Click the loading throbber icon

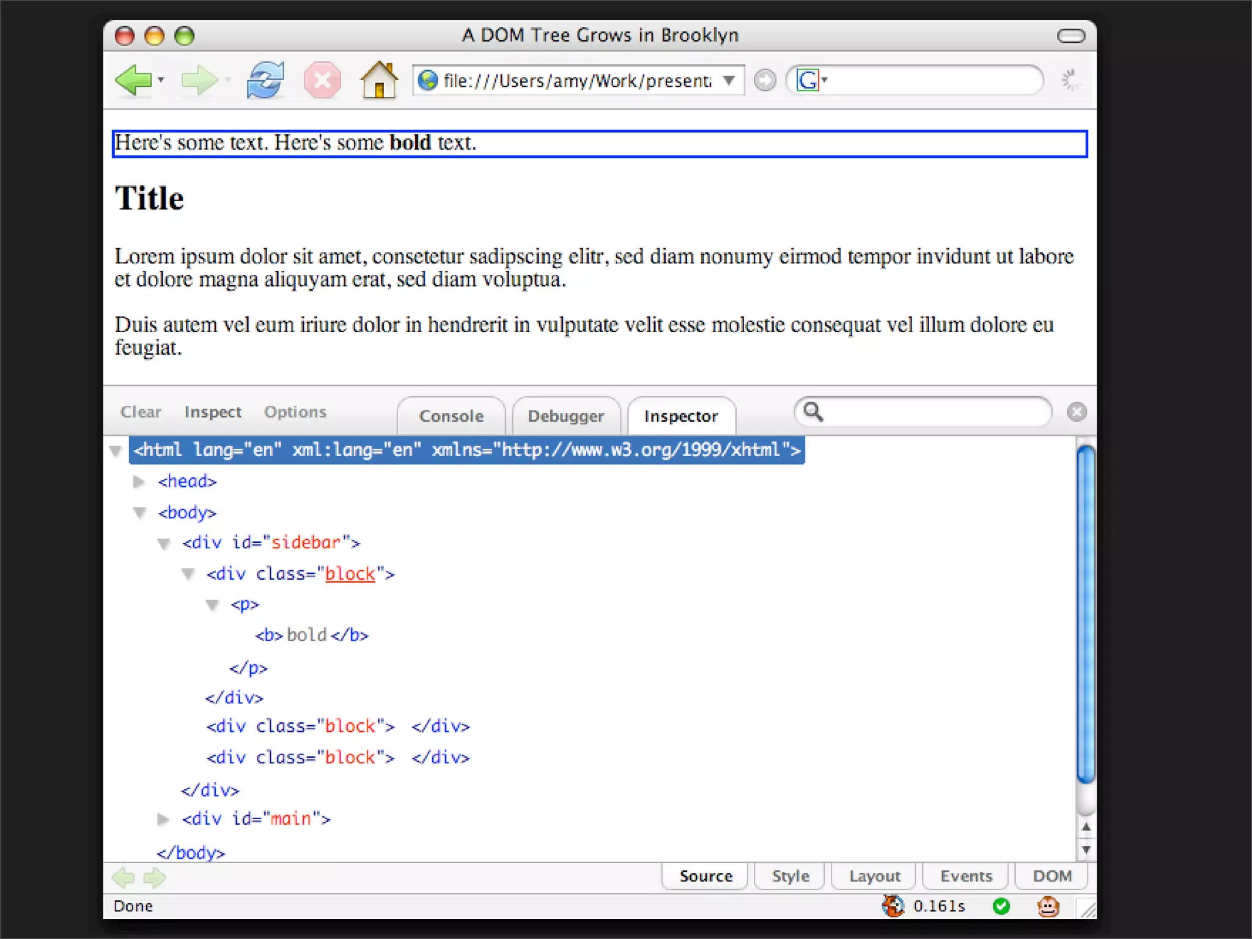(1070, 80)
